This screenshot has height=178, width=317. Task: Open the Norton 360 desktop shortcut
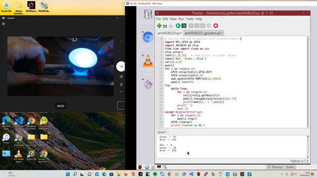tap(31, 155)
